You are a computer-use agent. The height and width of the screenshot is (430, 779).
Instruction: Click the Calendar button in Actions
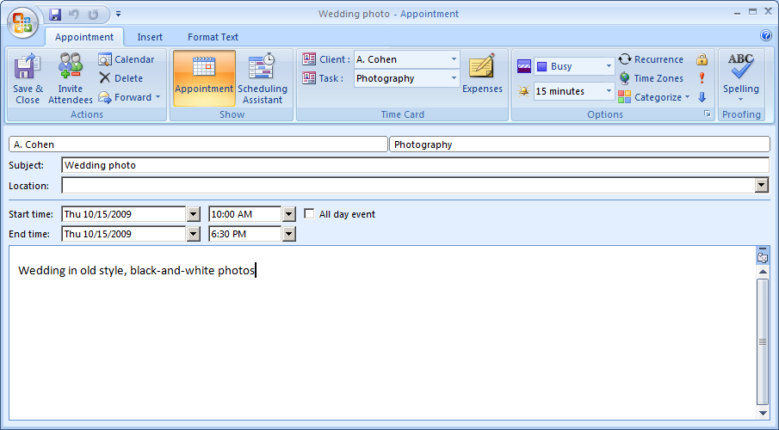(127, 59)
